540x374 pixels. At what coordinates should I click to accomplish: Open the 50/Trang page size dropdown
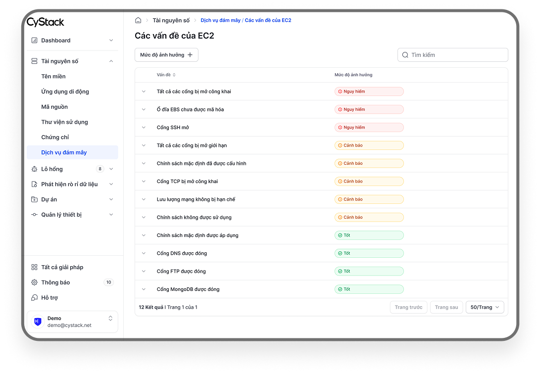pyautogui.click(x=485, y=307)
